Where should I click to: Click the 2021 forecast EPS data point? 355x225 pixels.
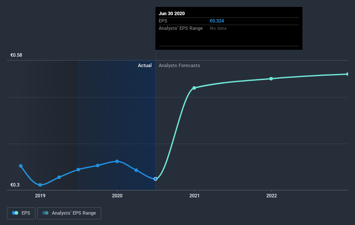pyautogui.click(x=194, y=88)
